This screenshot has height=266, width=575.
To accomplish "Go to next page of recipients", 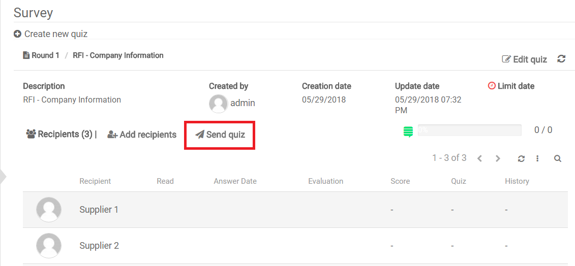I will point(498,158).
